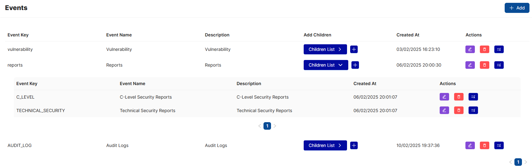Viewport: 532px width, 168px height.
Task: Delete the C_LEVEL child event
Action: [x=459, y=97]
